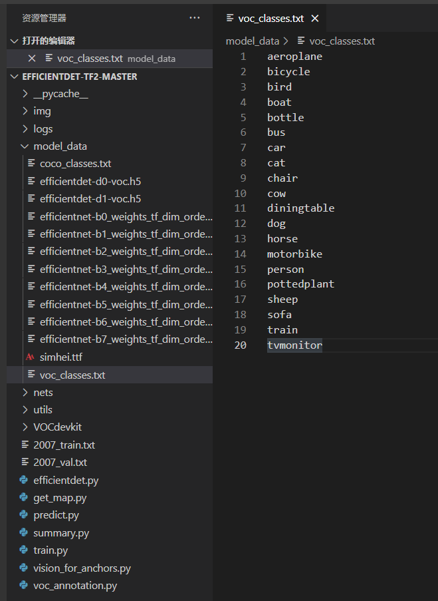Collapse the model_data folder
This screenshot has width=438, height=601.
pyautogui.click(x=61, y=146)
